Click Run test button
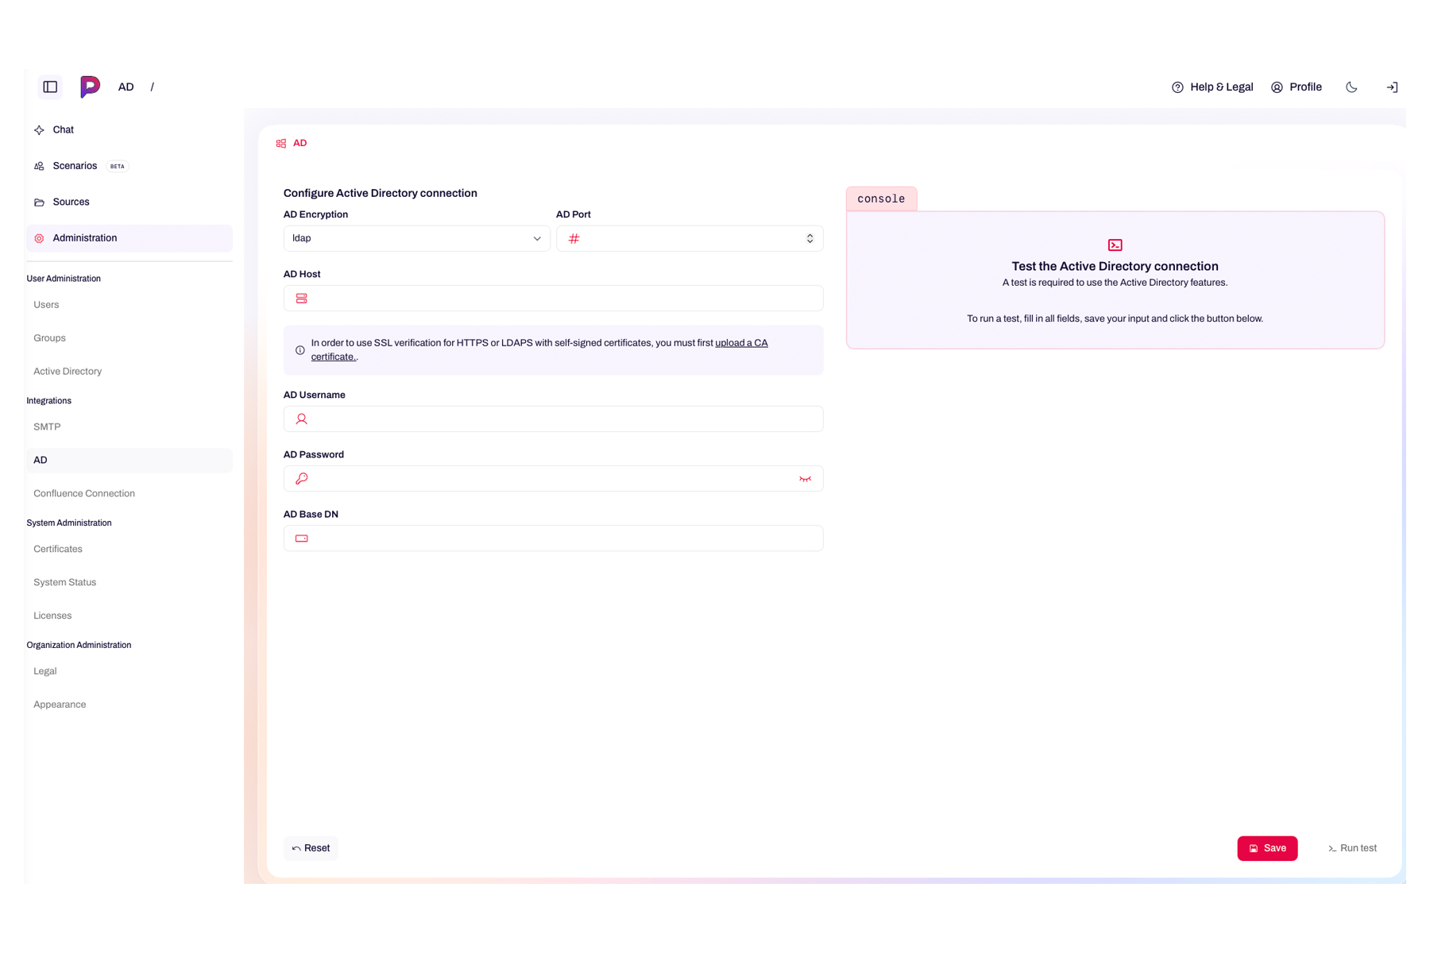Image resolution: width=1430 pixels, height=953 pixels. pos(1352,848)
